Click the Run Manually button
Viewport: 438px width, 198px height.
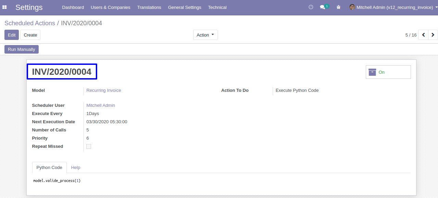[22, 49]
